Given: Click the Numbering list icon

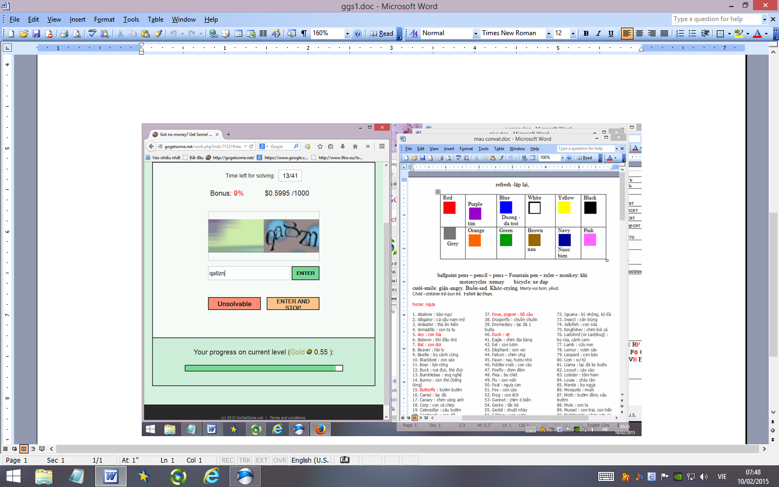Looking at the screenshot, I should 680,34.
